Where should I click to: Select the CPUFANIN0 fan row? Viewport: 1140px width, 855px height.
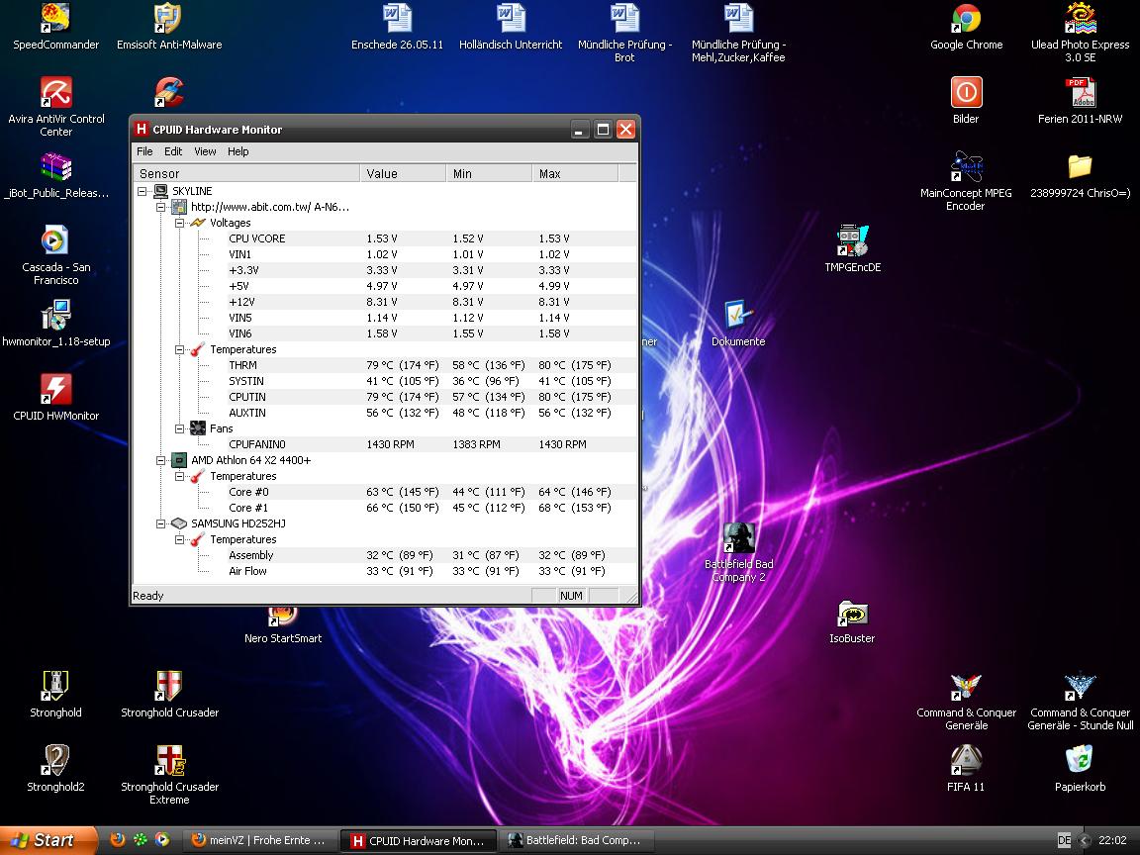tap(256, 444)
